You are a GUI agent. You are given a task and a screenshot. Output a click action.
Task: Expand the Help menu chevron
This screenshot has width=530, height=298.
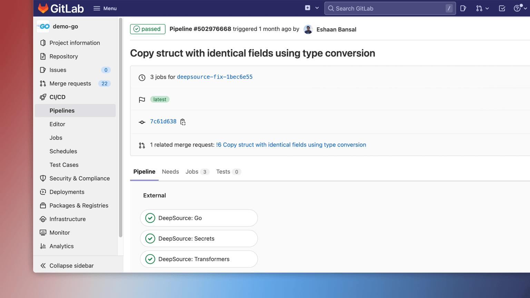point(525,8)
